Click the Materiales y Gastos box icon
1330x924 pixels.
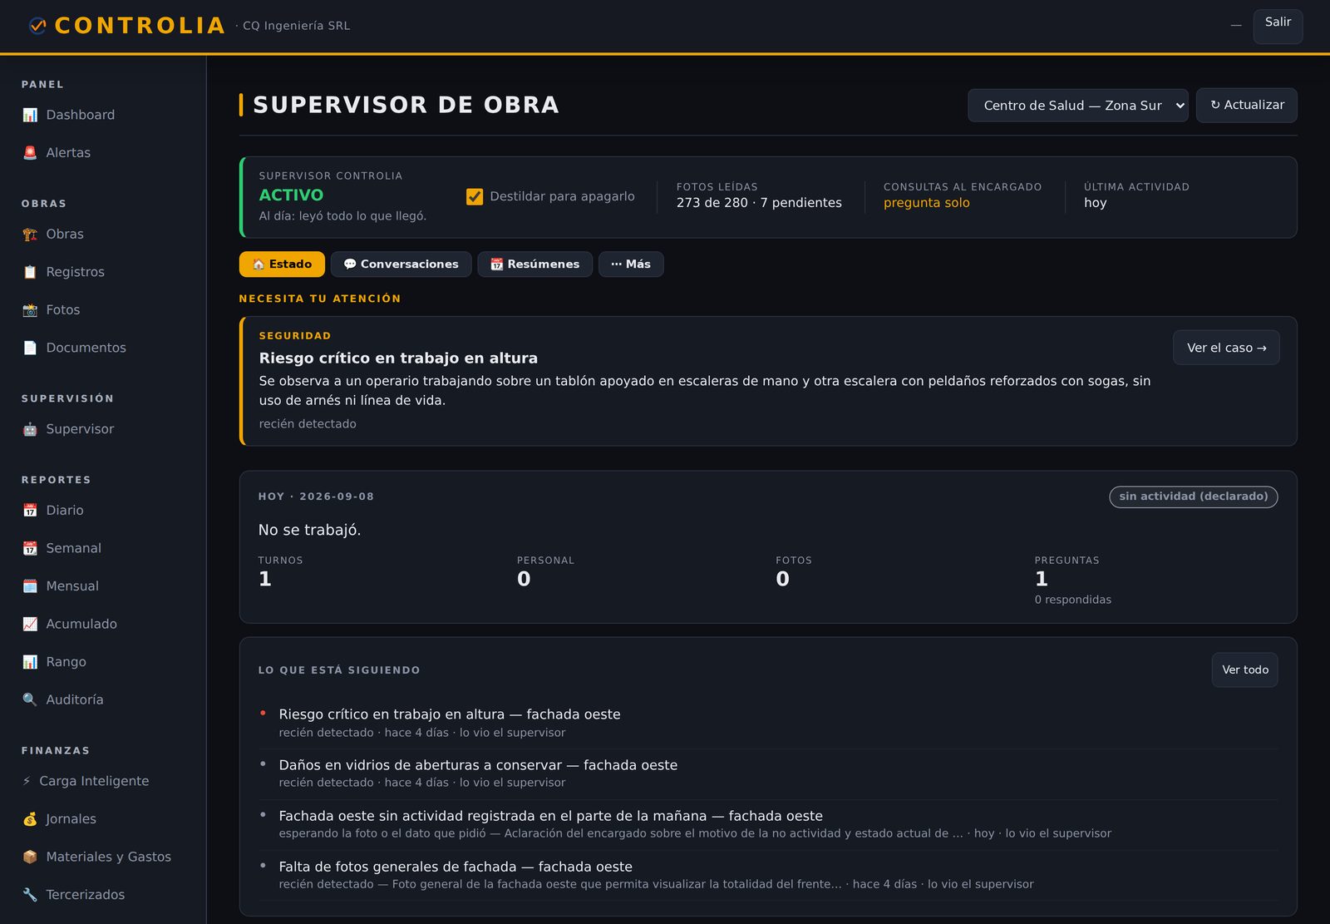30,857
